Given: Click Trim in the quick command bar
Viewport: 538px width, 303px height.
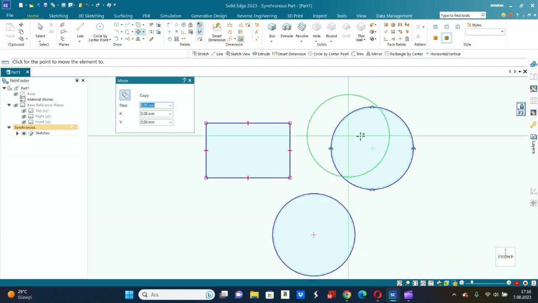Looking at the screenshot, I should 357,54.
